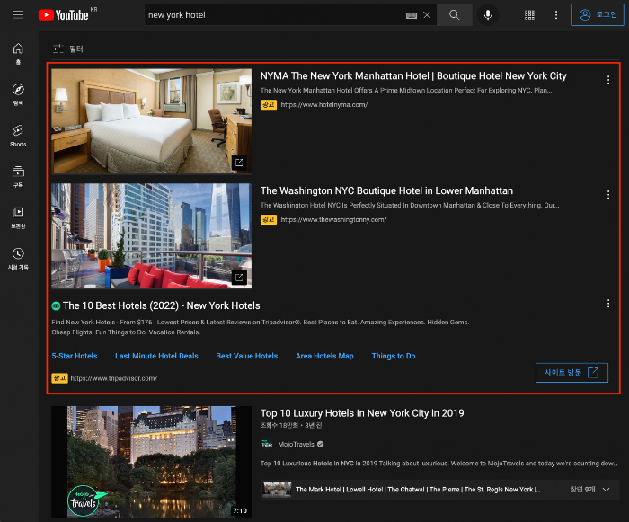Image resolution: width=629 pixels, height=522 pixels.
Task: Click external link icon on NYMA thumbnail
Action: [x=239, y=163]
